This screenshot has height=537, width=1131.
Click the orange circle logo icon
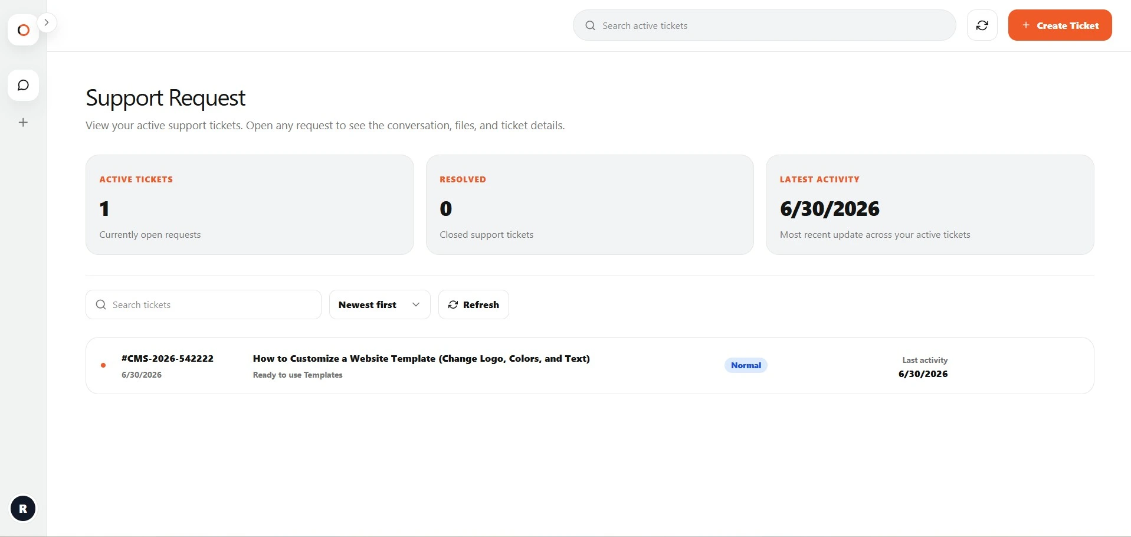(x=24, y=30)
